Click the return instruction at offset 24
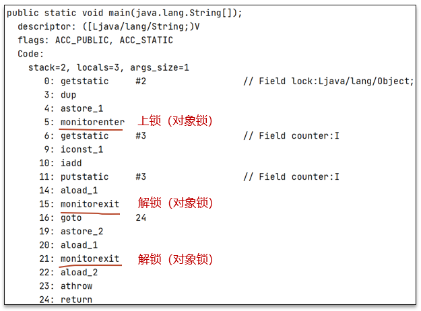Viewport: 421px width, 311px height. tap(76, 300)
